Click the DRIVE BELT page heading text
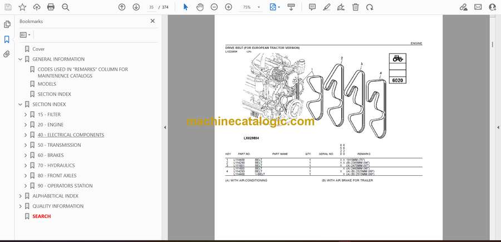This screenshot has height=242, width=501. click(262, 48)
